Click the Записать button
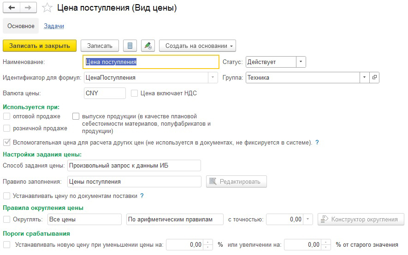Image resolution: width=408 pixels, height=255 pixels. [100, 46]
